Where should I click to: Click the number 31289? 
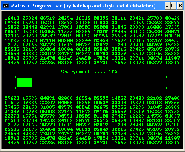click(x=12, y=112)
